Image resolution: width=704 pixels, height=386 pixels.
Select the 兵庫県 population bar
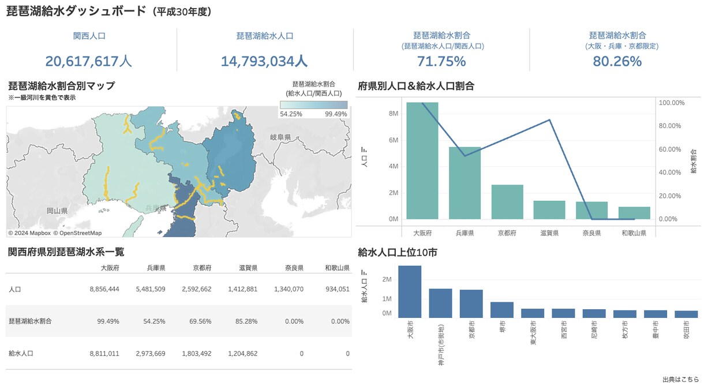point(465,183)
